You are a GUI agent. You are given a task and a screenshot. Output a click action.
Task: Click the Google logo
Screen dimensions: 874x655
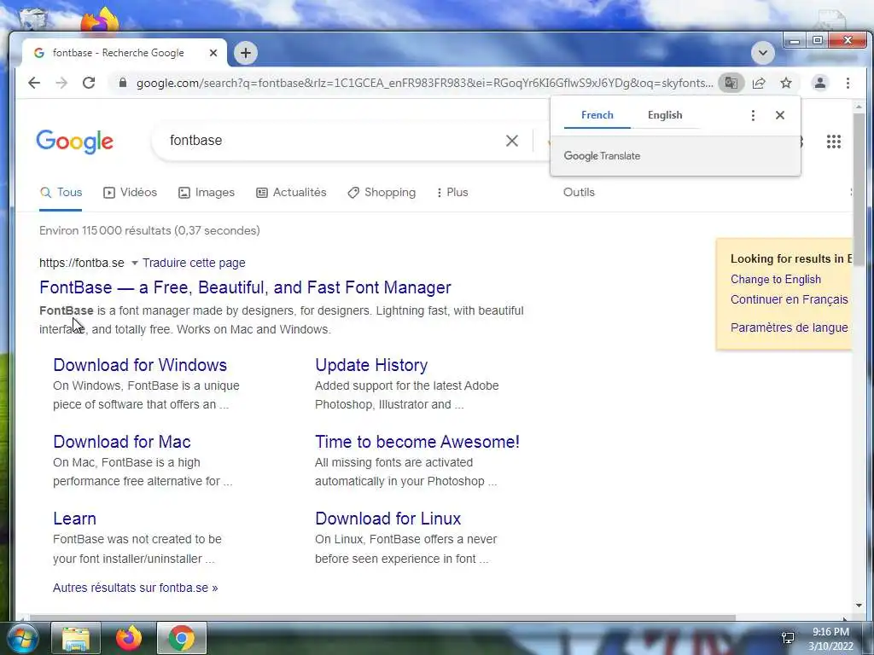(x=75, y=142)
